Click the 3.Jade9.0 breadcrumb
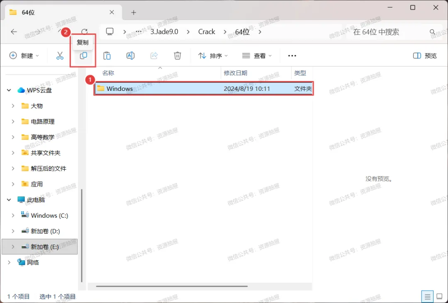 click(164, 32)
